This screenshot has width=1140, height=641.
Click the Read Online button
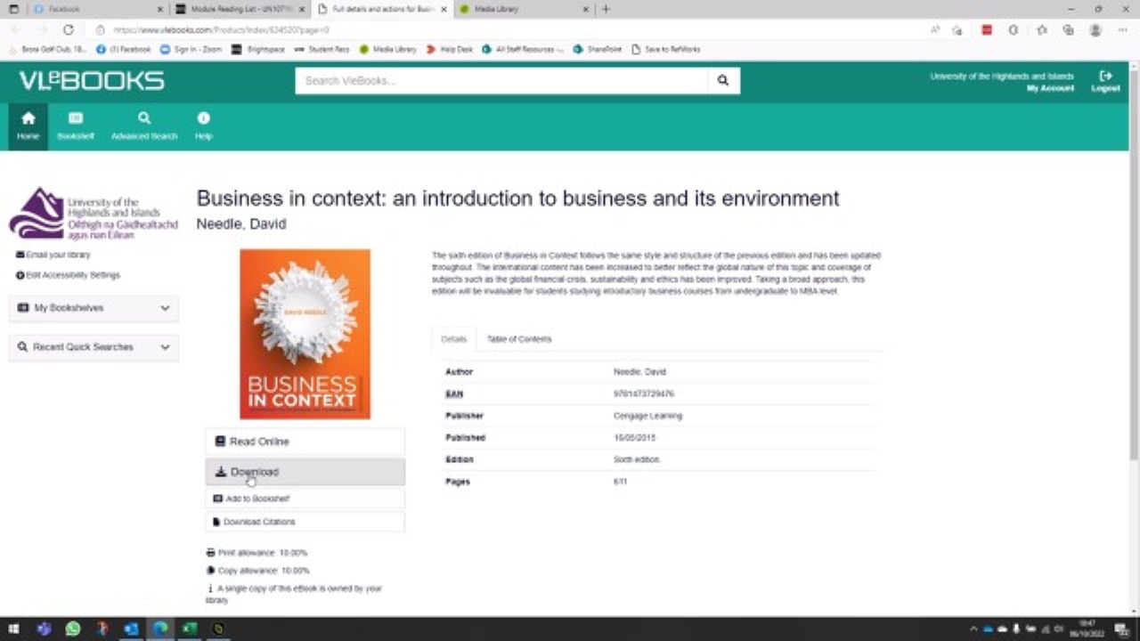pyautogui.click(x=305, y=441)
